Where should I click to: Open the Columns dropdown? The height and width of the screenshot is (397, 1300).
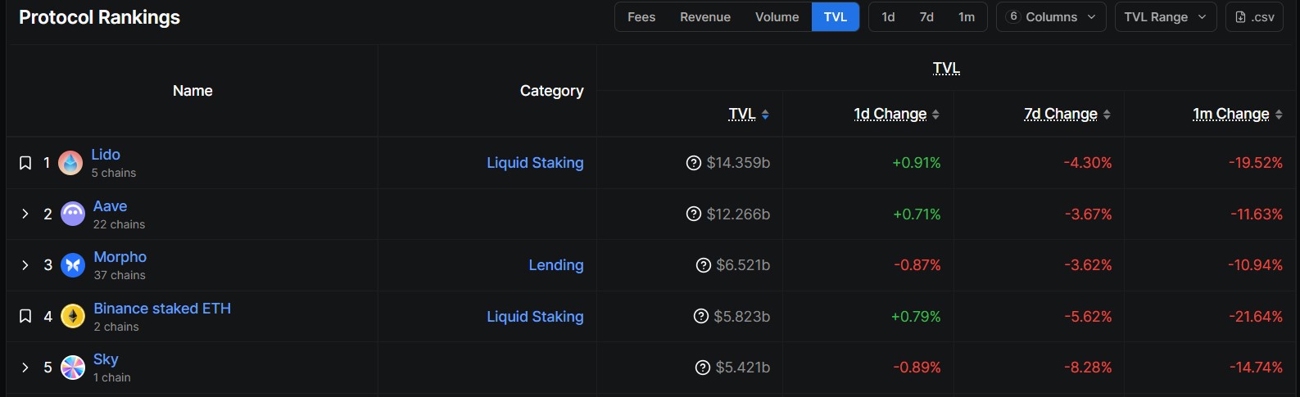[1051, 17]
